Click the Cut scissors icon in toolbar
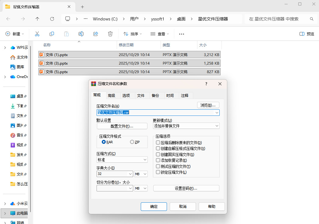The image size is (319, 224). tap(37, 34)
